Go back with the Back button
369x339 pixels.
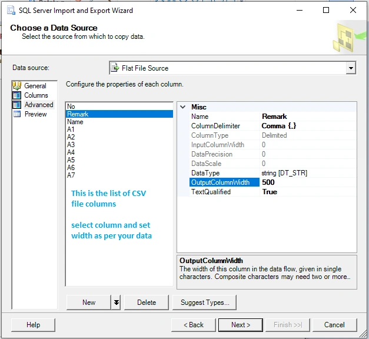(x=194, y=325)
